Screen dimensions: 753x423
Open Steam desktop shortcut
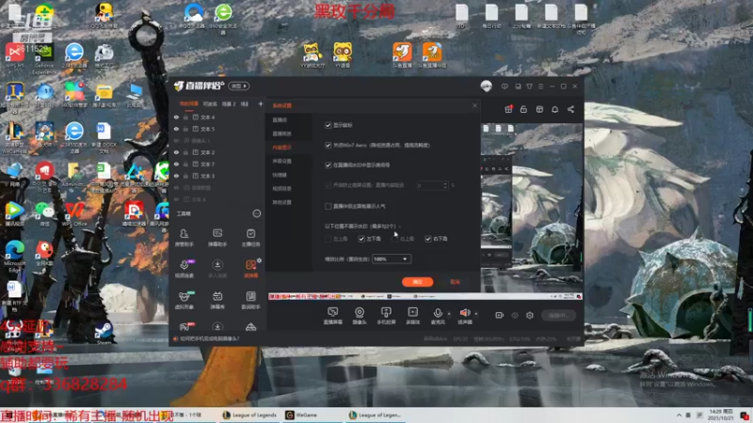pyautogui.click(x=104, y=333)
